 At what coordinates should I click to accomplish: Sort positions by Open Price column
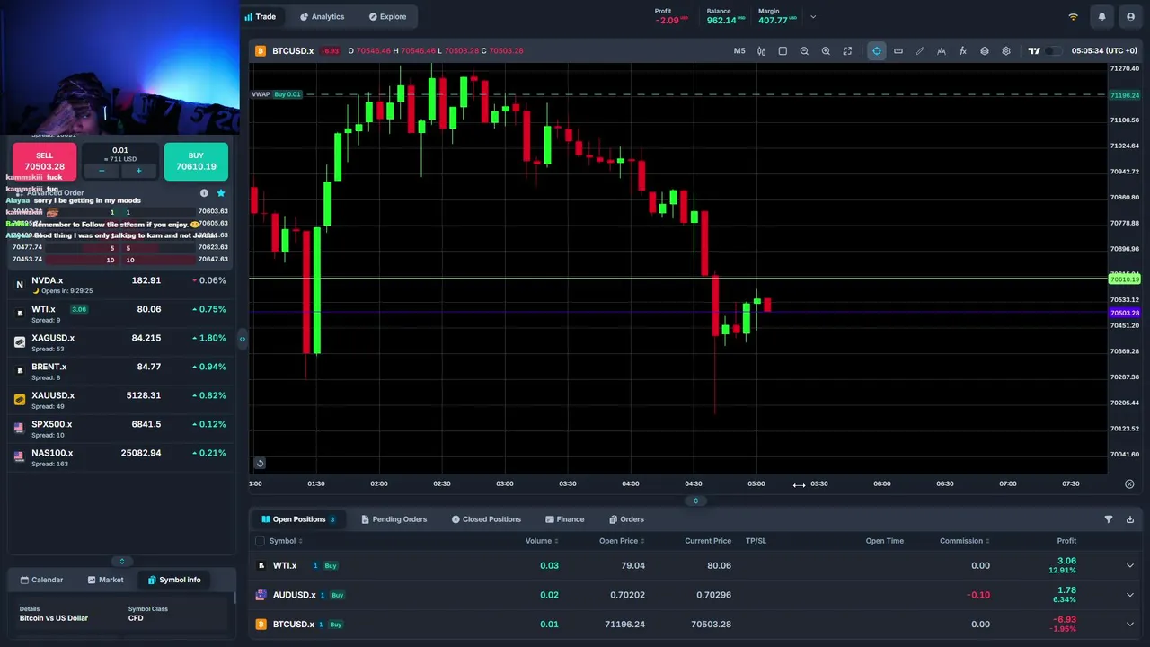[622, 541]
